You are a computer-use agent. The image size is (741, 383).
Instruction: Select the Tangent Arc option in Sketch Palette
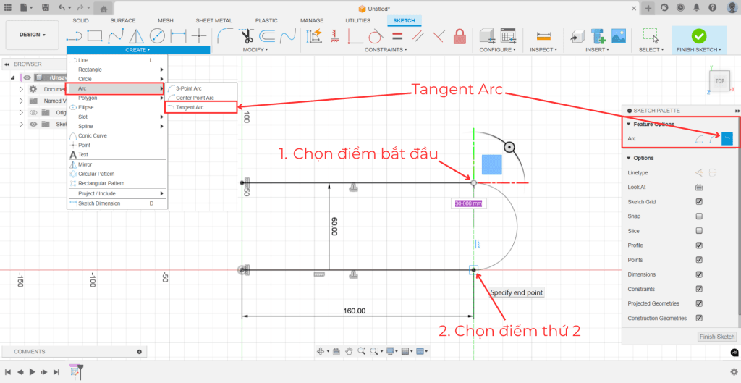click(727, 138)
